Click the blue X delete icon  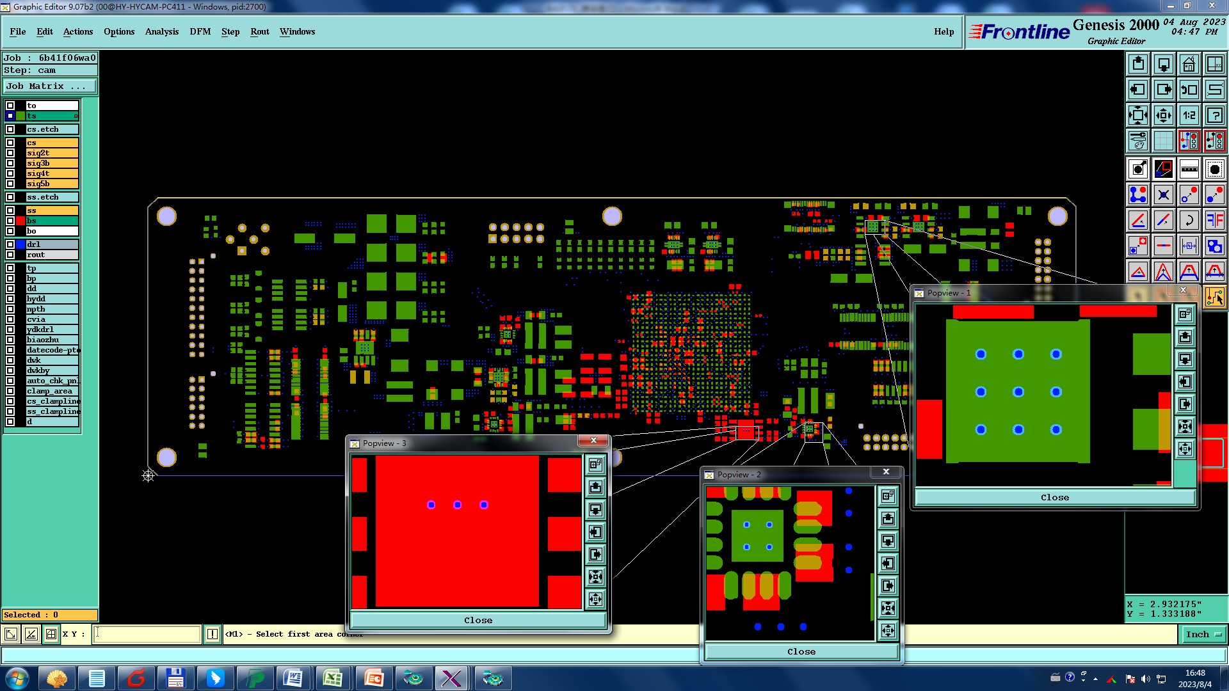(1164, 195)
